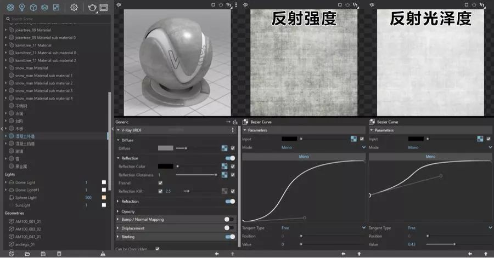This screenshot has width=494, height=258.
Task: Uncheck the Fresnel checkbox
Action: click(160, 183)
